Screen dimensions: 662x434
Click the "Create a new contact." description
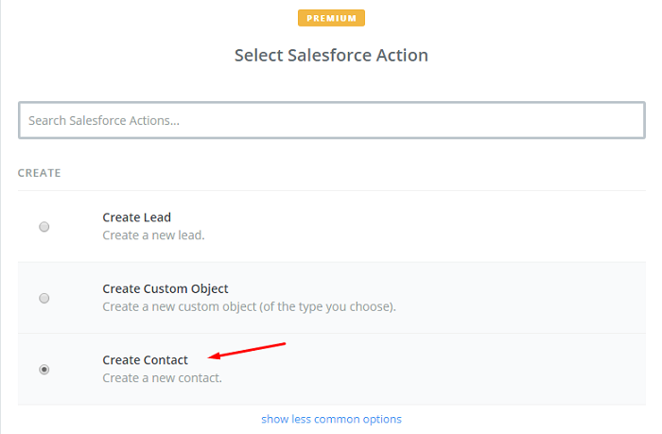(x=162, y=378)
